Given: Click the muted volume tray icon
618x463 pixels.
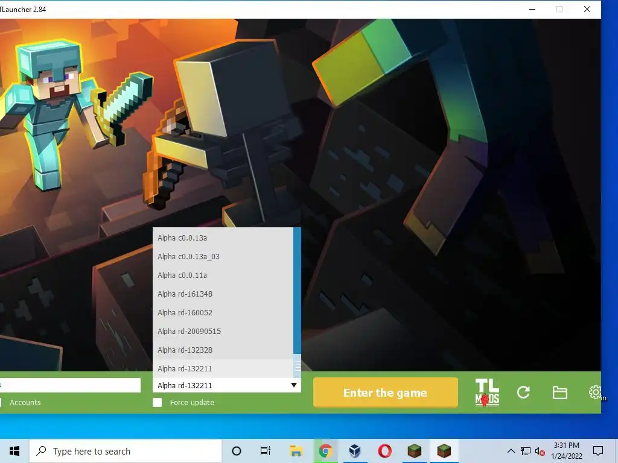Looking at the screenshot, I should [540, 451].
